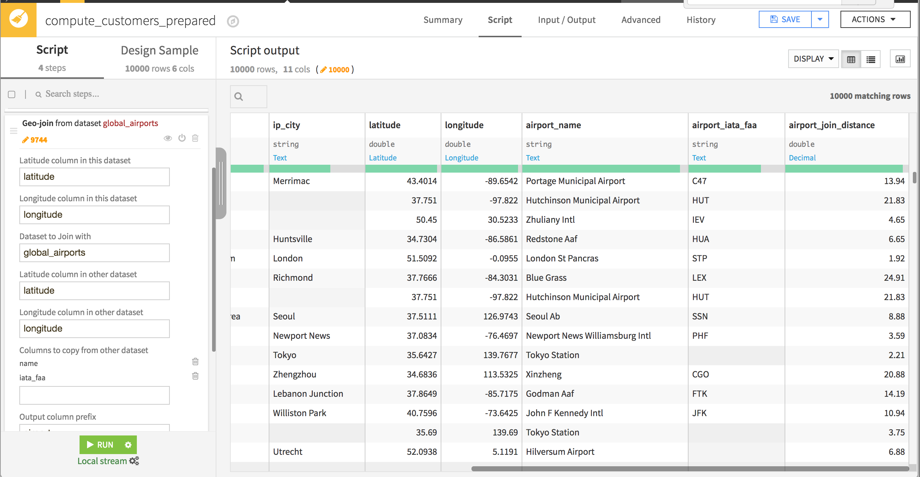
Task: Open the History tab
Action: (701, 20)
